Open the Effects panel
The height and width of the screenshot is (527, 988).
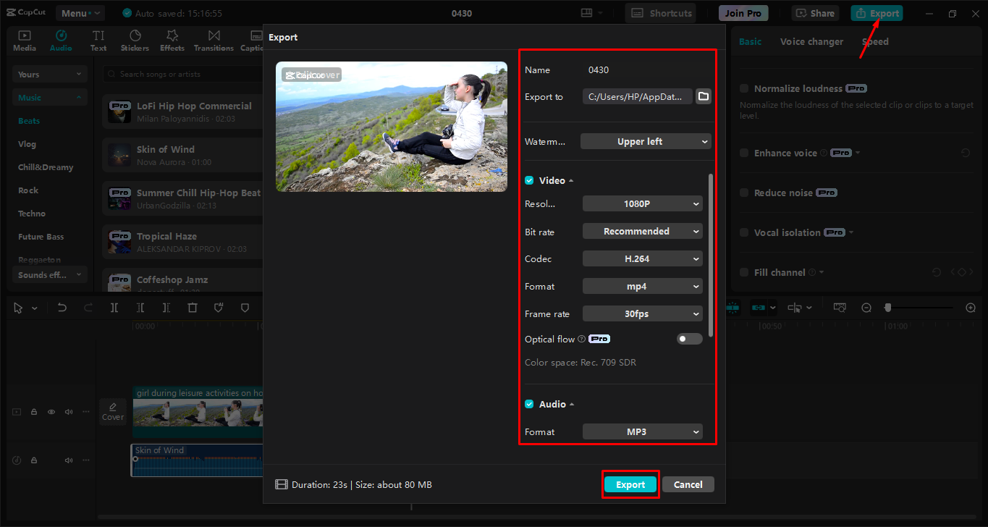click(x=172, y=39)
